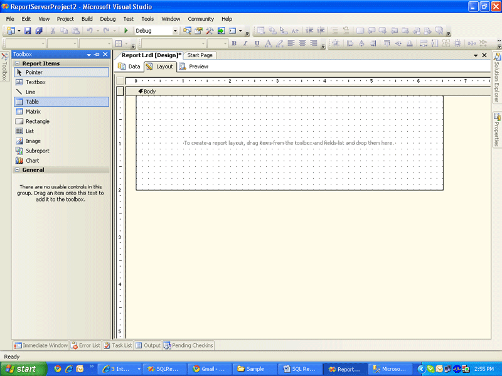Save the current report file

[28, 31]
